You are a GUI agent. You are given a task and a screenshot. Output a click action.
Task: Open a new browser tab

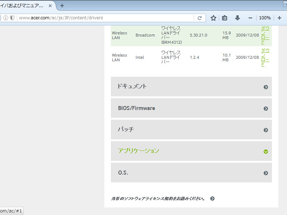(x=62, y=5)
